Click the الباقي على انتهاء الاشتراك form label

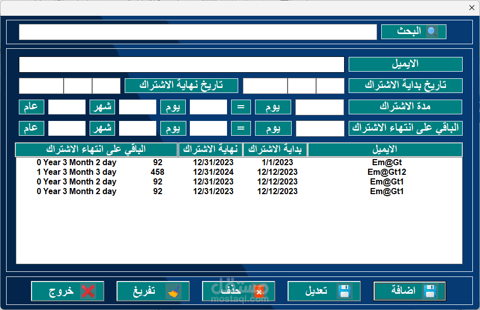pos(405,129)
